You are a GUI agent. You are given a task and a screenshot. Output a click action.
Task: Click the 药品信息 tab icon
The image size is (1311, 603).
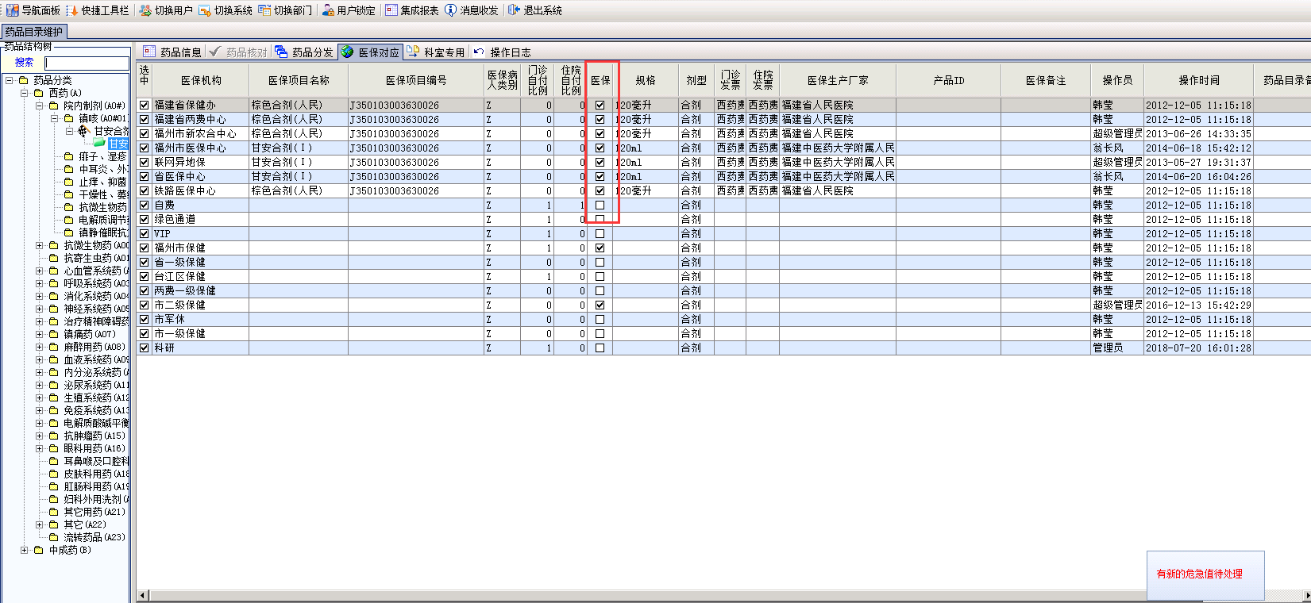pyautogui.click(x=149, y=52)
